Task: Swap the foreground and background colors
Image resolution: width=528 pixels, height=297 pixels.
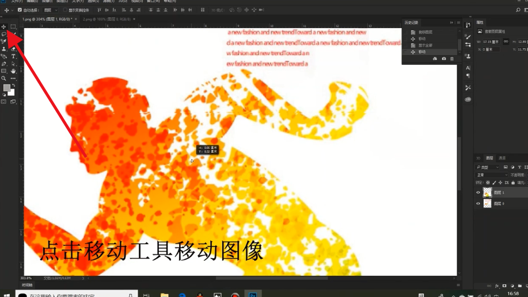Action: [x=13, y=86]
